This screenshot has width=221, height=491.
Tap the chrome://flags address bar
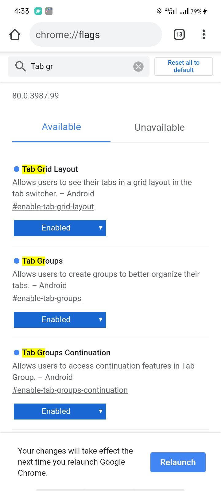(x=95, y=34)
